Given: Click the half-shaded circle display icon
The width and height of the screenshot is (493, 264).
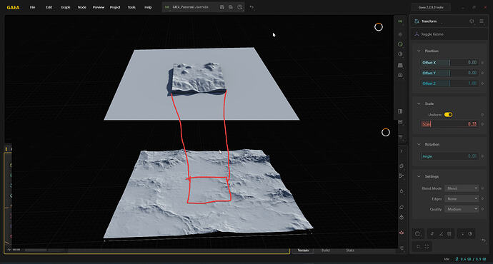Looking at the screenshot, I should pyautogui.click(x=400, y=54).
